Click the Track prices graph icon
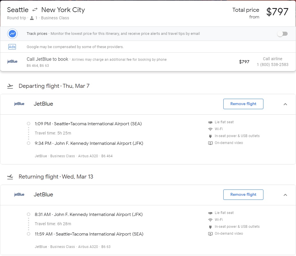296x256 pixels. [12, 34]
